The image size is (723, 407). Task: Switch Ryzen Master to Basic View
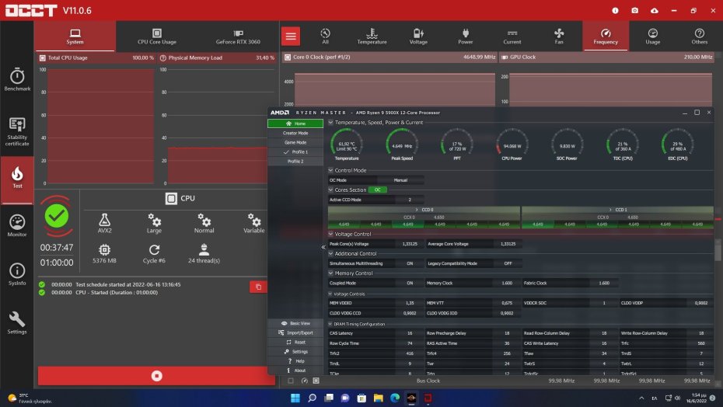pos(295,324)
